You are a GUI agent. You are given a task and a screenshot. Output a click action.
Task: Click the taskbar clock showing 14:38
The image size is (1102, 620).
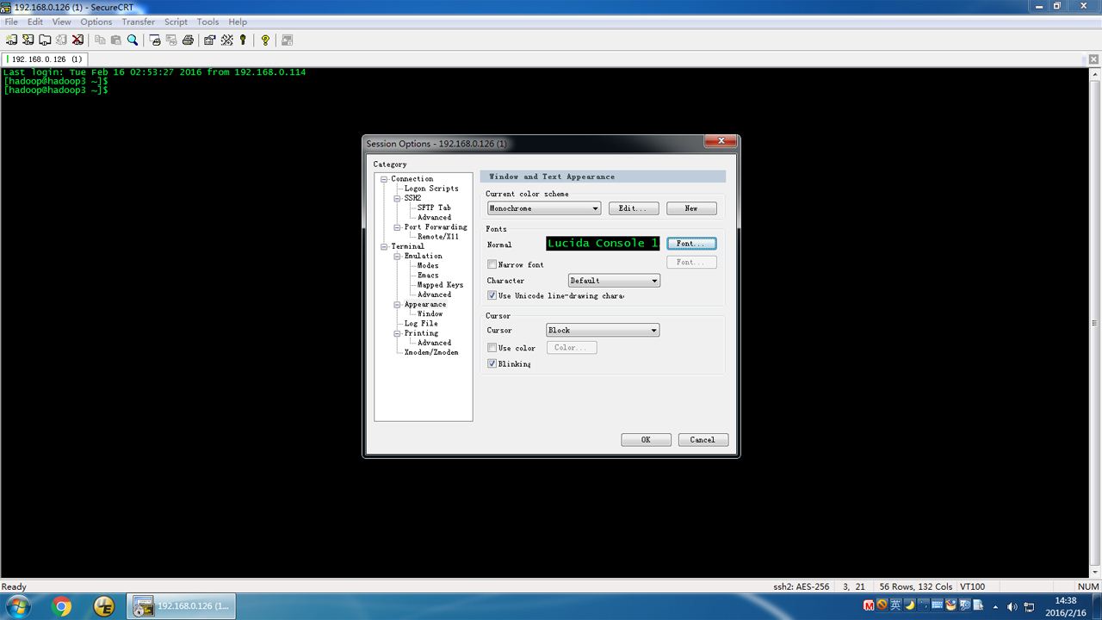pos(1066,606)
